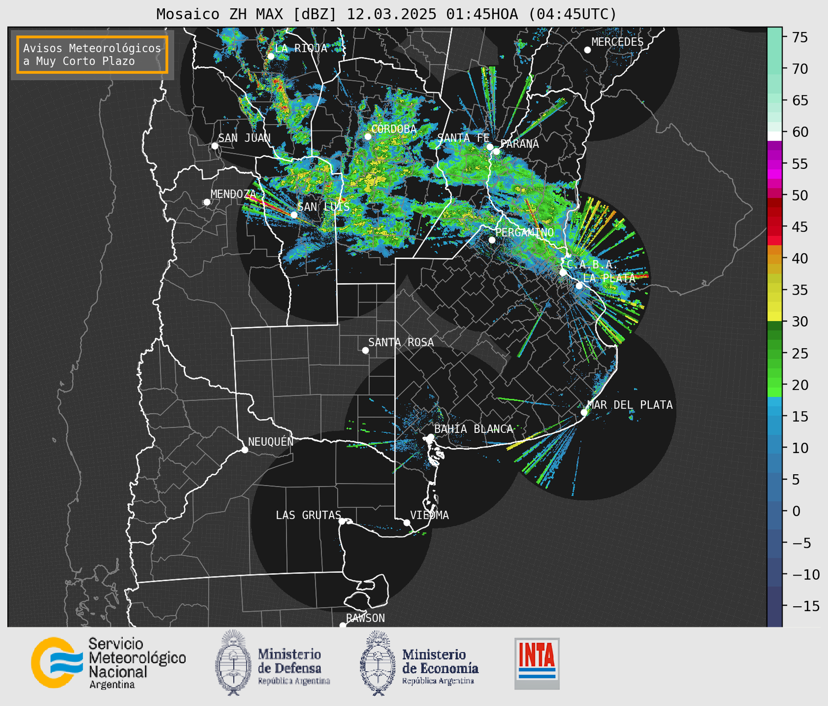Click the MERCEDES city marker dot
828x706 pixels.
(588, 50)
